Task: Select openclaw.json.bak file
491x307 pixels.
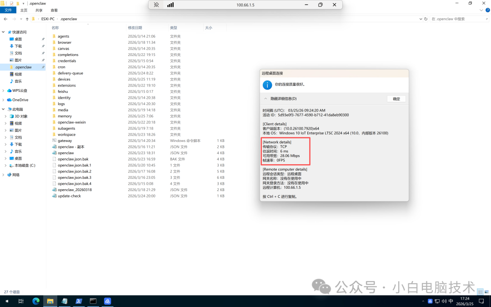Action: point(73,159)
